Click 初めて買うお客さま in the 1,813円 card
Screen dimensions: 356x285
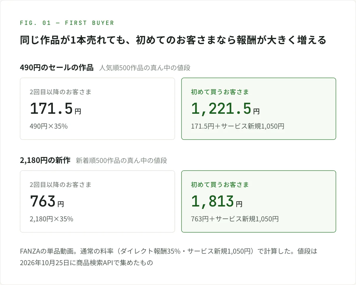click(220, 185)
